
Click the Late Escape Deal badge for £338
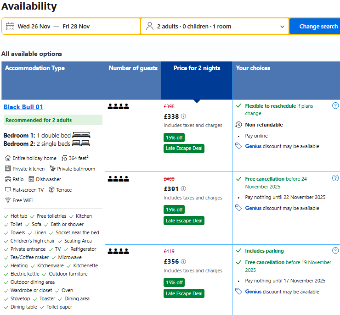(184, 149)
